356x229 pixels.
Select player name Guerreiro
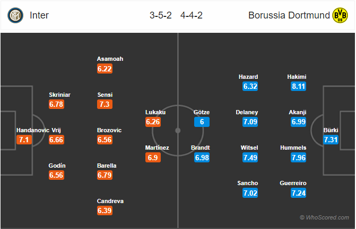[293, 183]
